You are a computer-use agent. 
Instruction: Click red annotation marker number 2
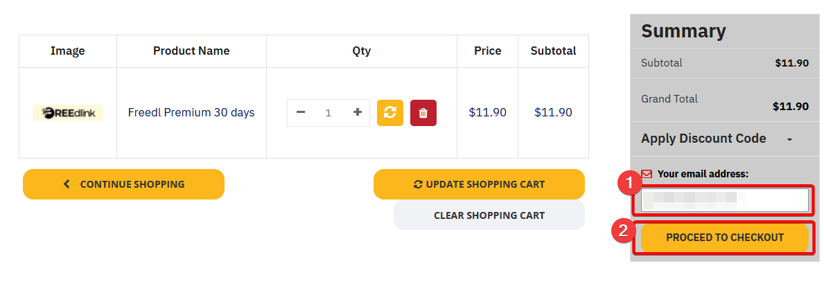tap(623, 231)
